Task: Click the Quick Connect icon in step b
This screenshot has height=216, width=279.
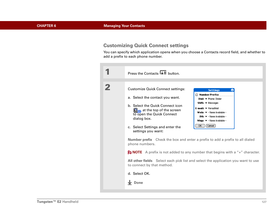Action: pos(137,111)
